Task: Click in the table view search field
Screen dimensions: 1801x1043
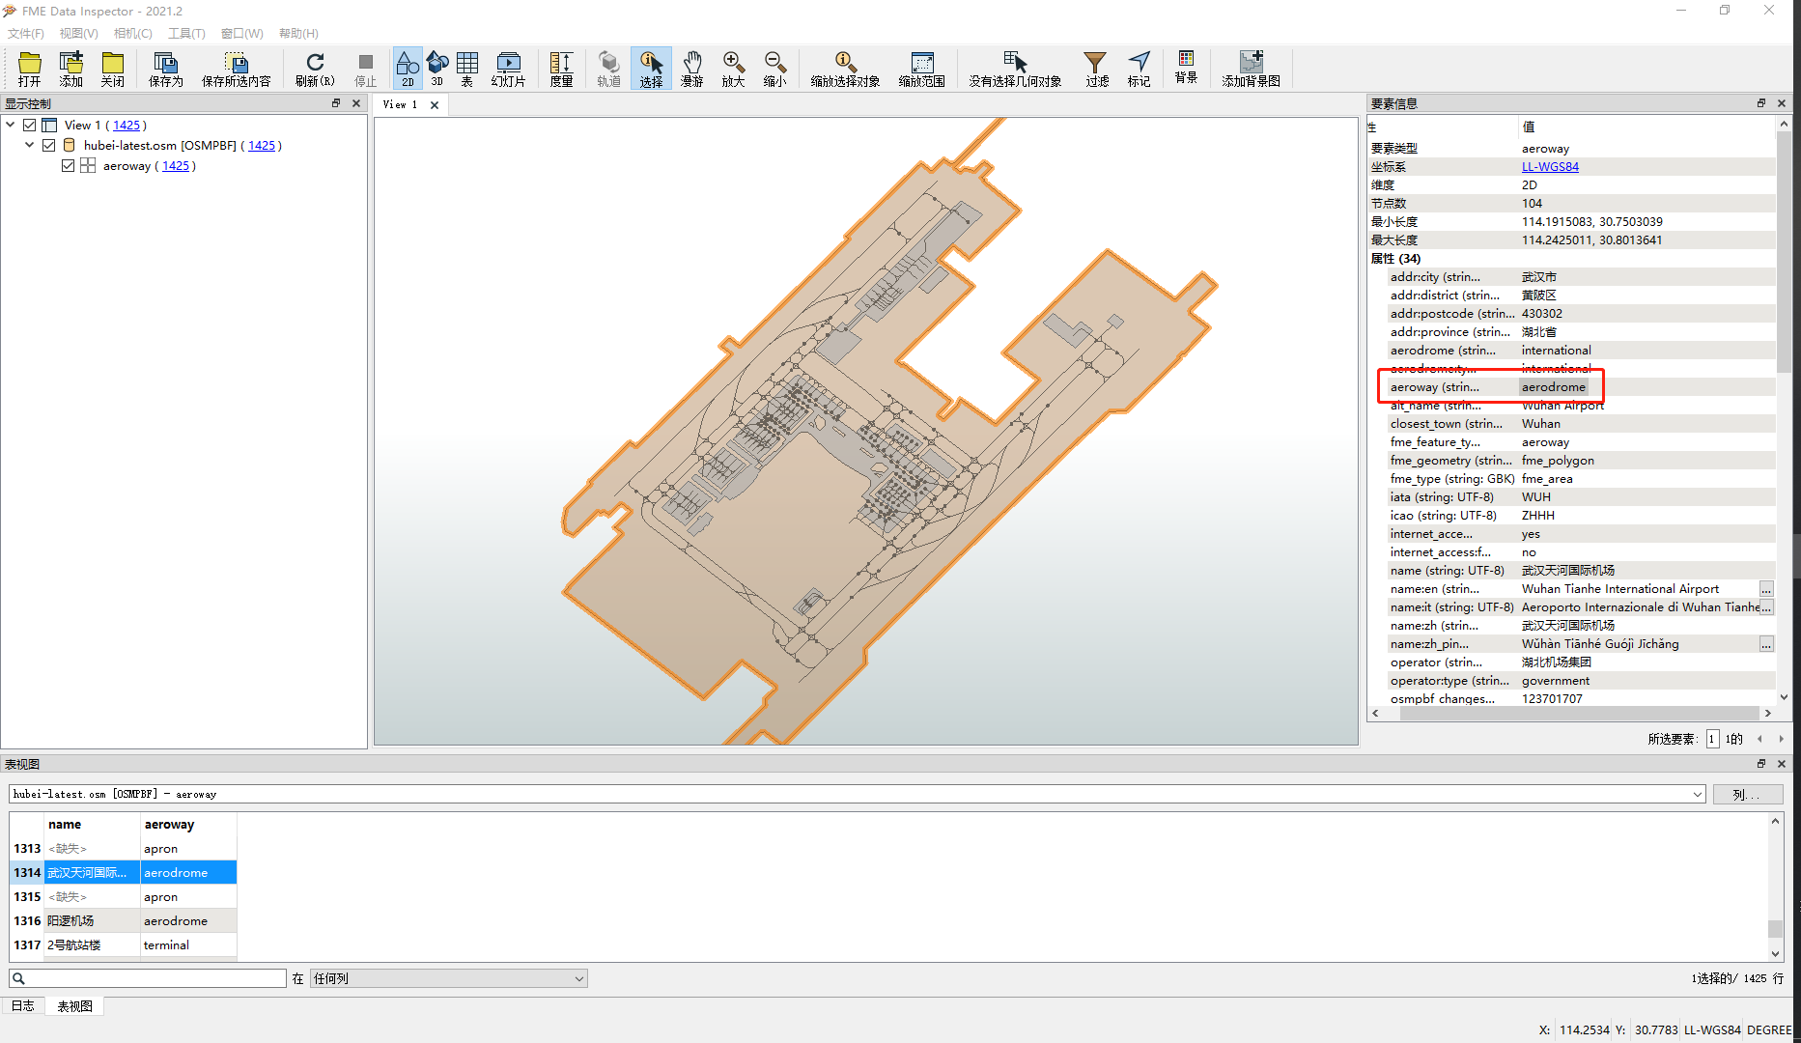Action: point(148,978)
